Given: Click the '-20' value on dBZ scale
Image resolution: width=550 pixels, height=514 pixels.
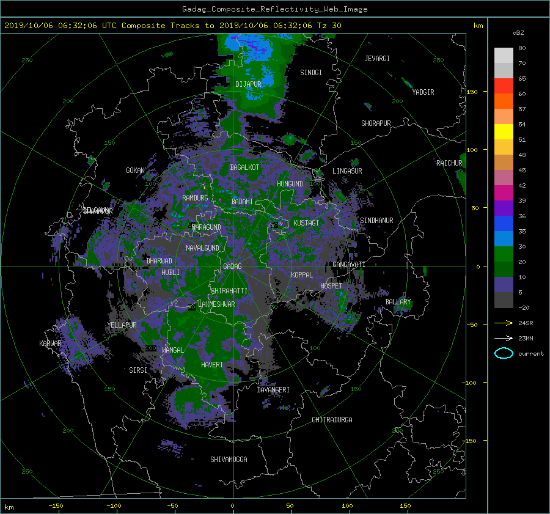Looking at the screenshot, I should click(524, 307).
